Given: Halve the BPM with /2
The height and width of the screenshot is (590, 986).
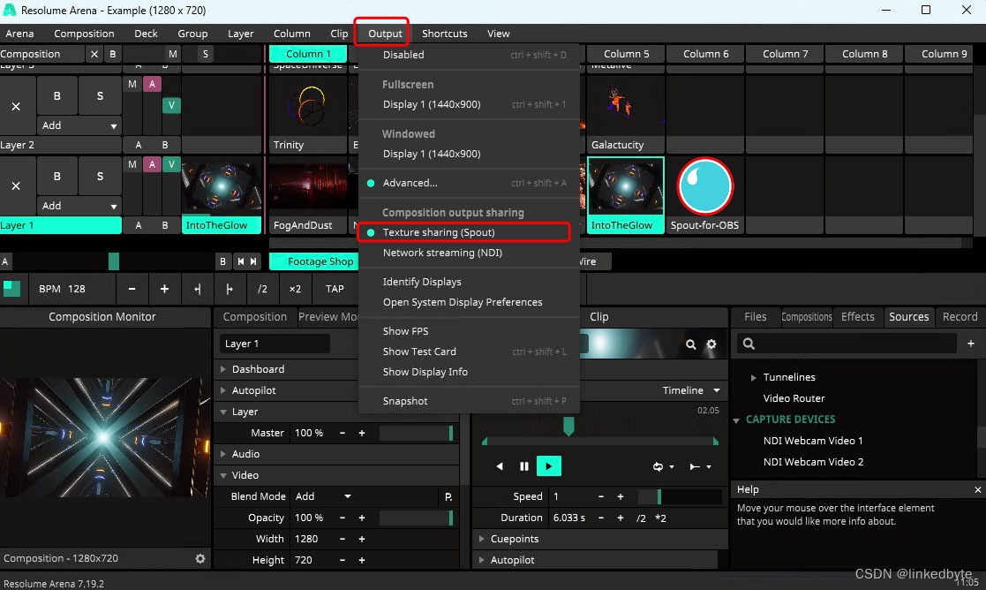Looking at the screenshot, I should [262, 289].
